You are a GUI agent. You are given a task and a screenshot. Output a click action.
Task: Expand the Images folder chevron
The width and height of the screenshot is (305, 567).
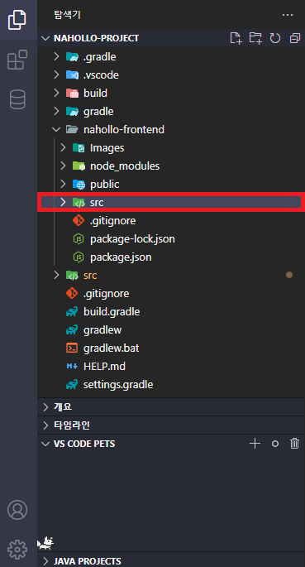(63, 147)
